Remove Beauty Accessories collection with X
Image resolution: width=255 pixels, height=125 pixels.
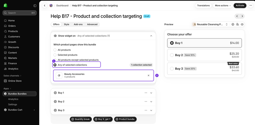click(x=148, y=75)
